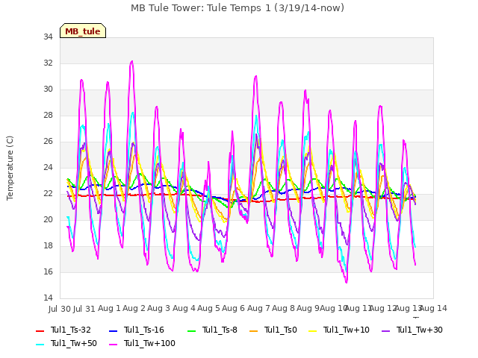This screenshot has width=478, height=358.
Task: Click the Aug 1 date label
Action: click(110, 309)
